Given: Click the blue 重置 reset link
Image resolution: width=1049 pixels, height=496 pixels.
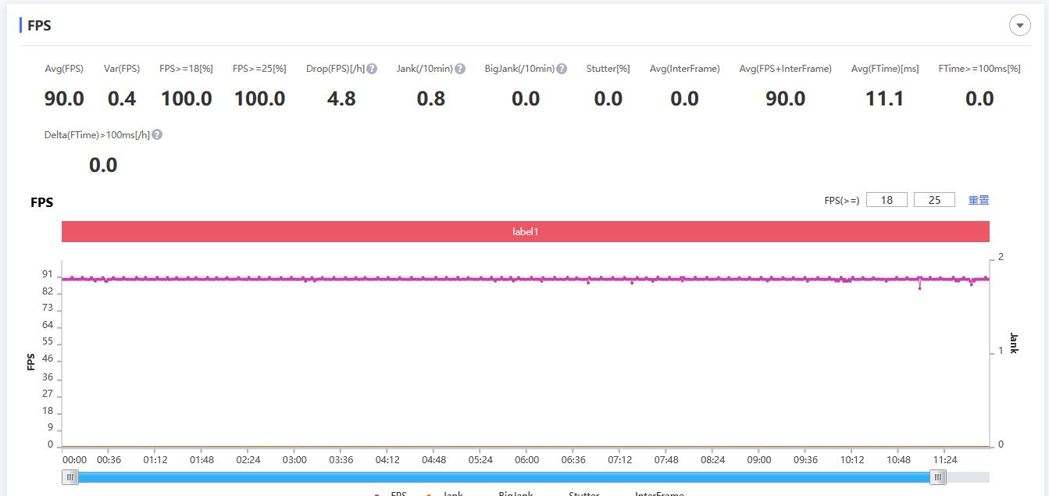Looking at the screenshot, I should click(979, 200).
